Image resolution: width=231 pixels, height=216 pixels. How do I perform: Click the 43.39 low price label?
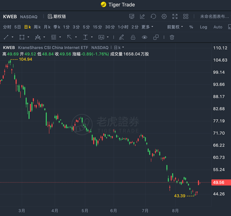click(180, 196)
